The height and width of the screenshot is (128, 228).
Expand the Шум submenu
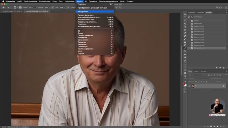coord(95,51)
